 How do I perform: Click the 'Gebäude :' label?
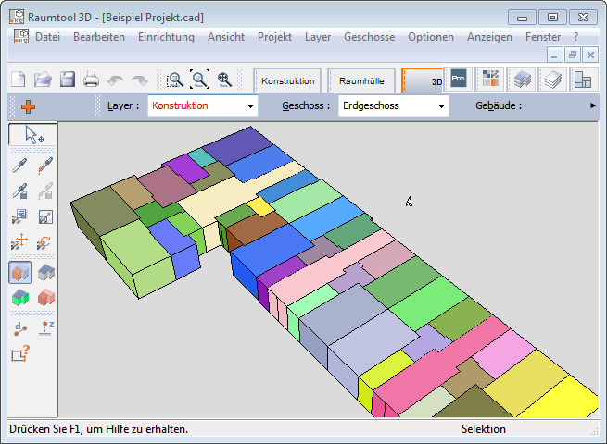point(499,105)
